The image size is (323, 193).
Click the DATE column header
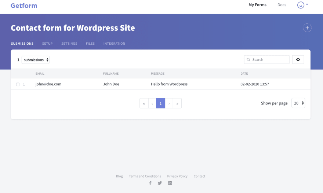point(244,74)
